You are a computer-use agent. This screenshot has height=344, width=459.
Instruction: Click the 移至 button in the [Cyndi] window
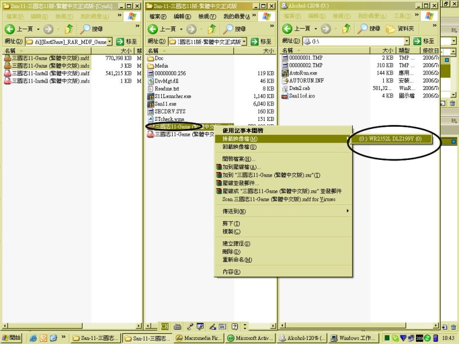tap(127, 41)
